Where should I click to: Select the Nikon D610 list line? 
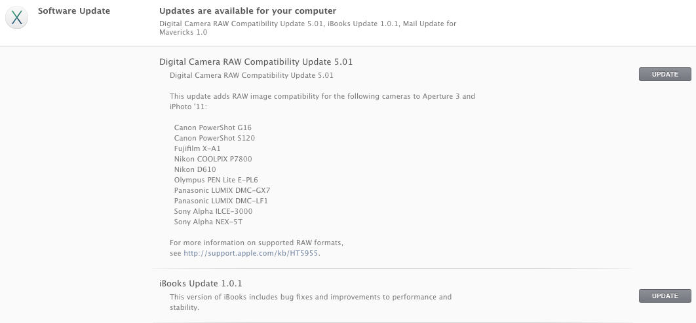(195, 169)
